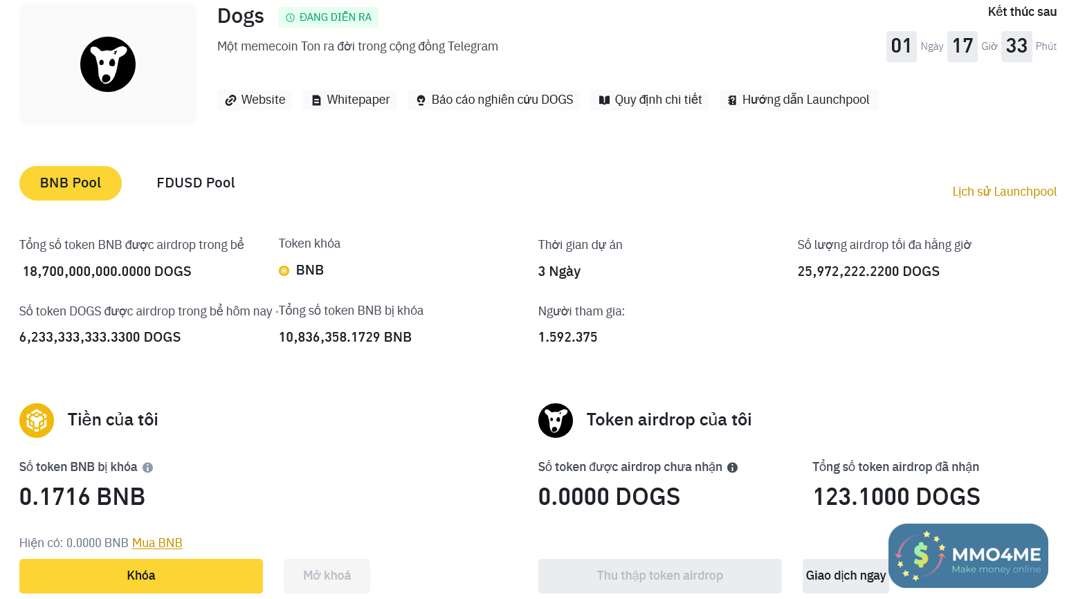Open Báo cáo nghiên cứu DOGS link

(494, 100)
